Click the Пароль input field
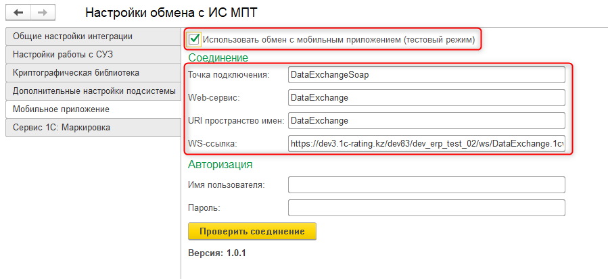The height and width of the screenshot is (279, 608). [x=427, y=207]
